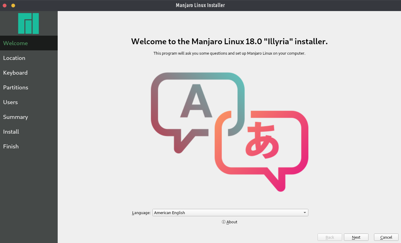Click the Manjaro Linux Installer title bar
This screenshot has height=243, width=401.
[200, 5]
